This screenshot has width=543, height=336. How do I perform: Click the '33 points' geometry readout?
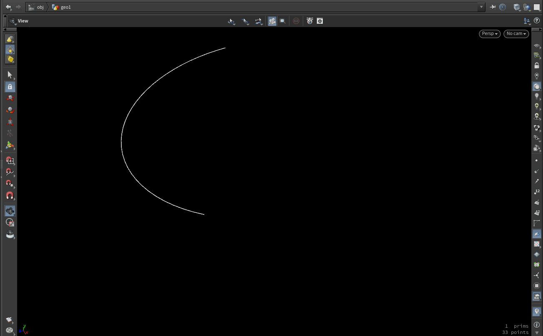pos(515,332)
